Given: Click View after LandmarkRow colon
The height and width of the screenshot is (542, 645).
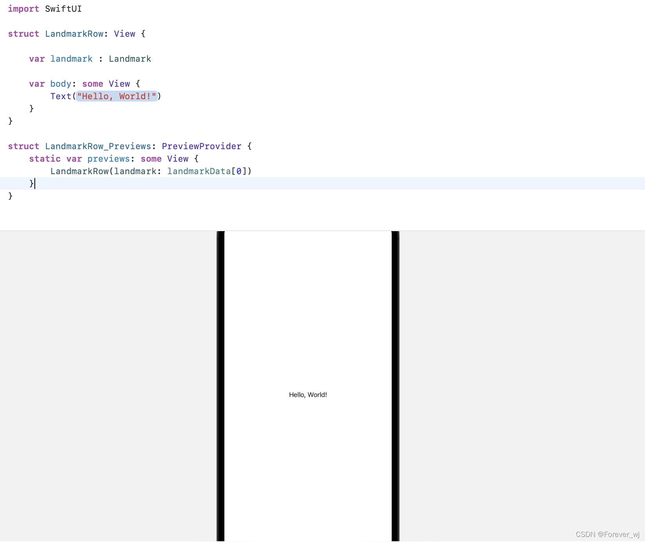Looking at the screenshot, I should pos(125,34).
